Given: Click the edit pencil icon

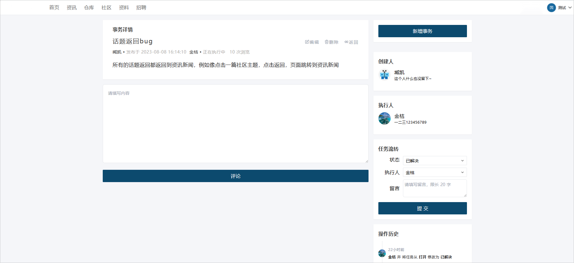Looking at the screenshot, I should click(307, 42).
